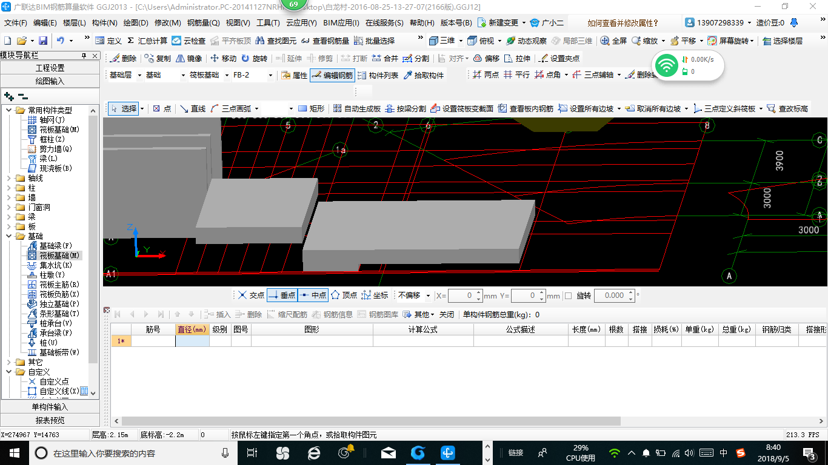Screen dimensions: 828x465
Task: Click the rebar table horizontal scrollbar
Action: pyautogui.click(x=371, y=421)
